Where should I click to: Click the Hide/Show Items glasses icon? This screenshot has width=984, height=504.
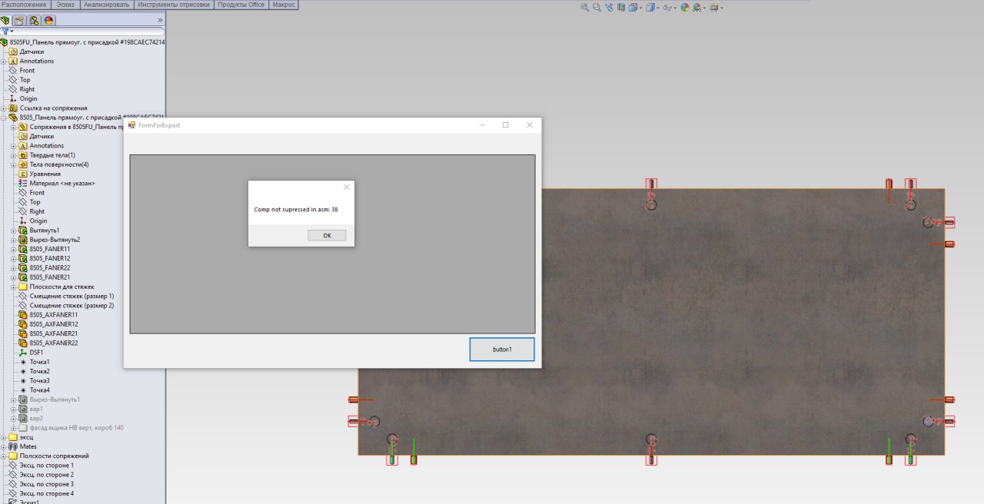[667, 8]
